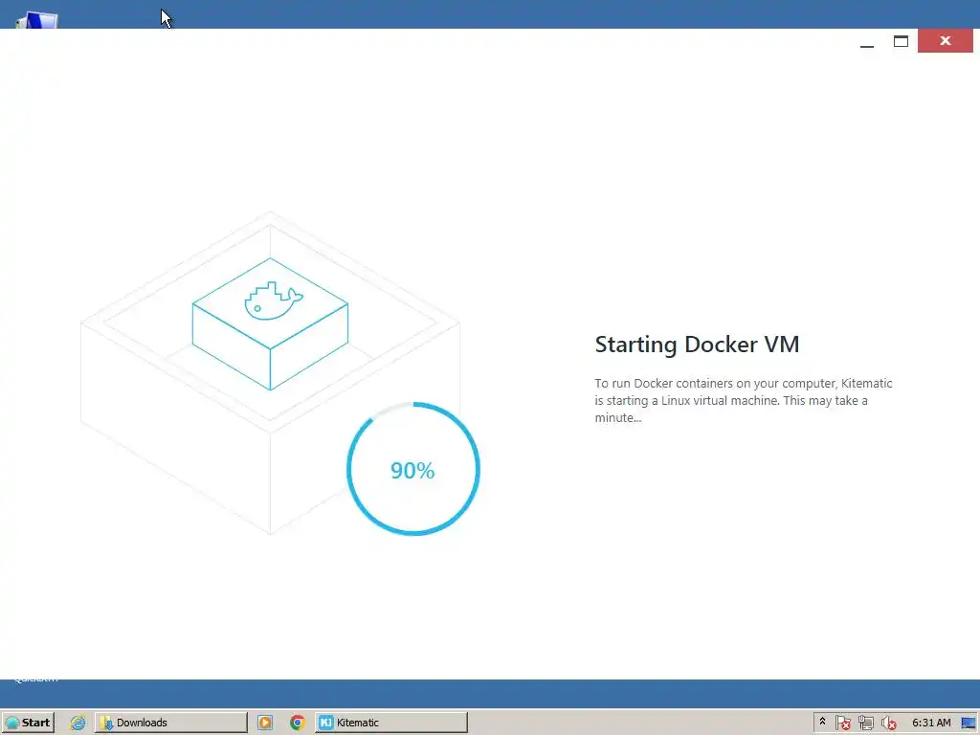Click the 6:31 AM clock
Image resolution: width=980 pixels, height=735 pixels.
(x=930, y=723)
